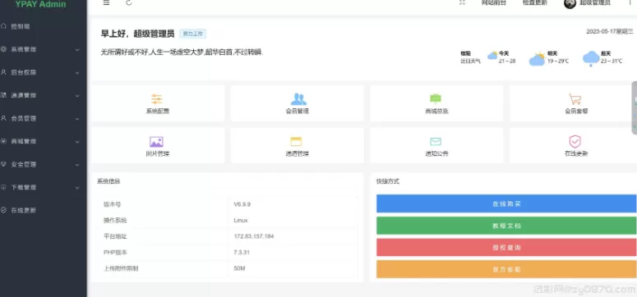Click the admin avatar picture
This screenshot has height=297, width=637.
[570, 2]
